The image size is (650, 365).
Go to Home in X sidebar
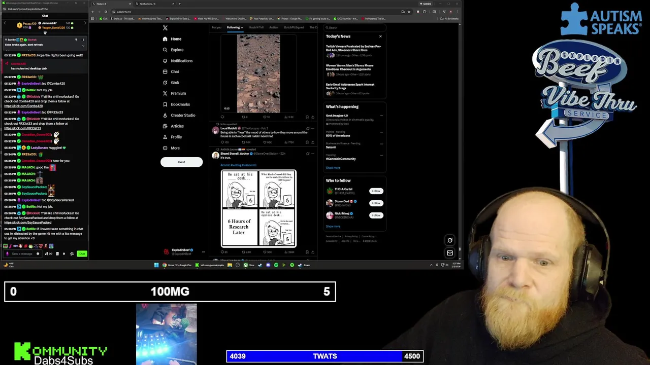click(x=172, y=39)
